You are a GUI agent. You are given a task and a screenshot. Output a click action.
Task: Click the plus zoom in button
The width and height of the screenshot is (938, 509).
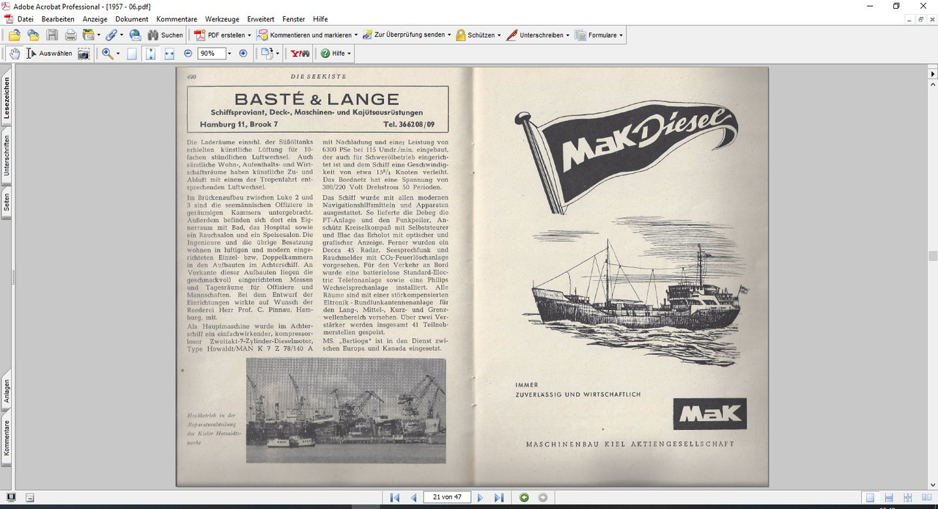[x=243, y=54]
